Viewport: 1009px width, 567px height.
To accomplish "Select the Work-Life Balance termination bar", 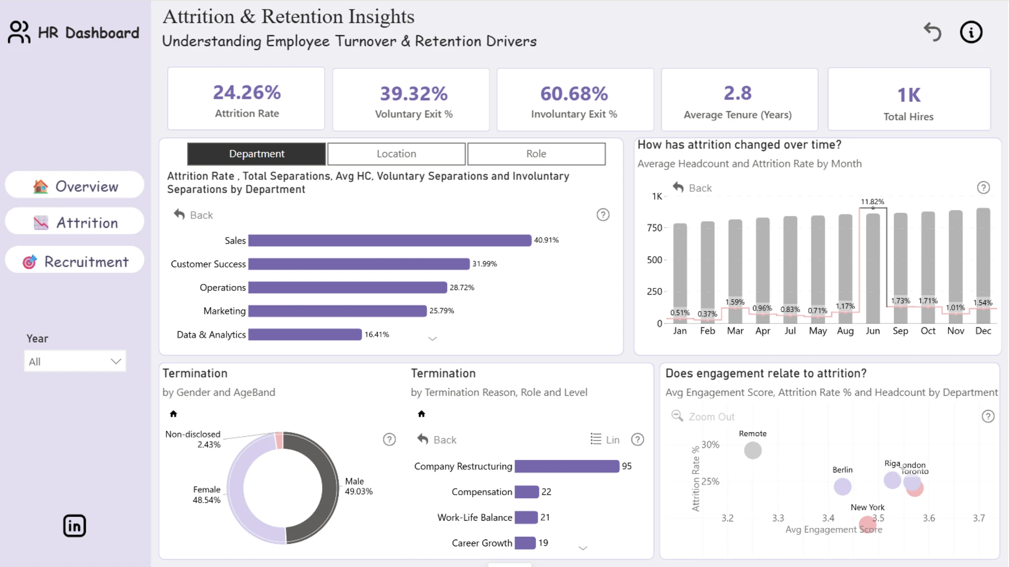I will (526, 518).
